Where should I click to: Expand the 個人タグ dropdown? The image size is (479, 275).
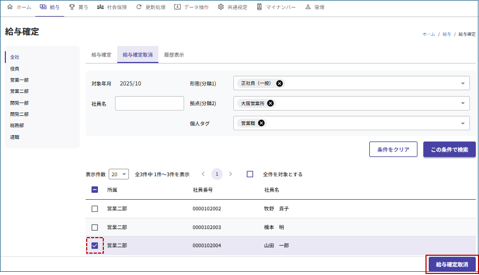coord(462,123)
